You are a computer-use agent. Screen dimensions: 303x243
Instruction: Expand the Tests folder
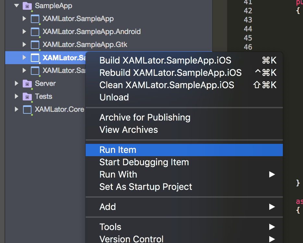(17, 97)
